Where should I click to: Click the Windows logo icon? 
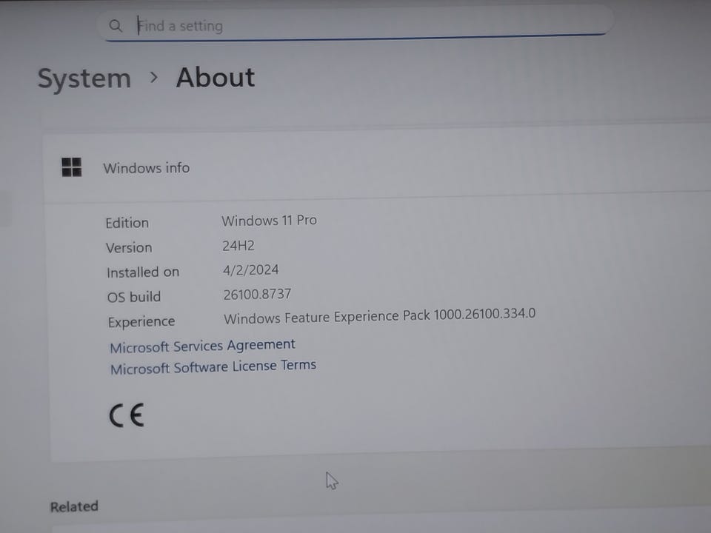click(x=72, y=167)
